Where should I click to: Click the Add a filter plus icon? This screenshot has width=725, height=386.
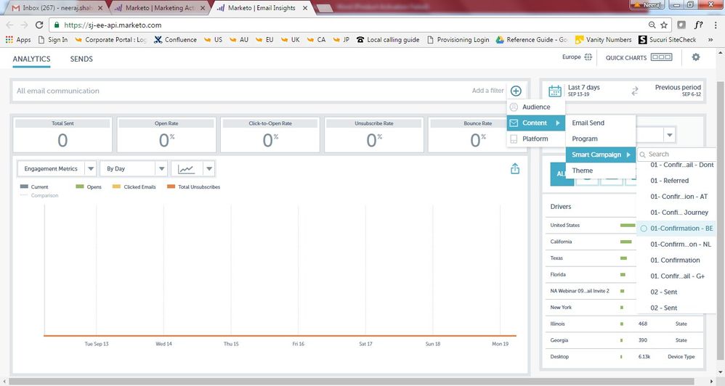(x=515, y=91)
